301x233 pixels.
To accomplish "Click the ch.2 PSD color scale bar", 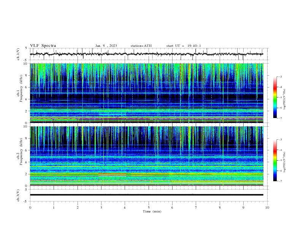I will click(x=275, y=160).
